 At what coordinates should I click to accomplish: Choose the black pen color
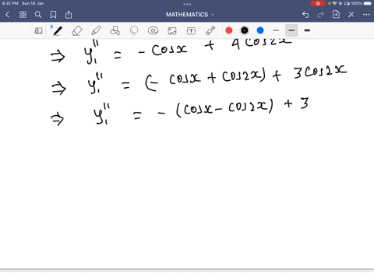tap(245, 30)
